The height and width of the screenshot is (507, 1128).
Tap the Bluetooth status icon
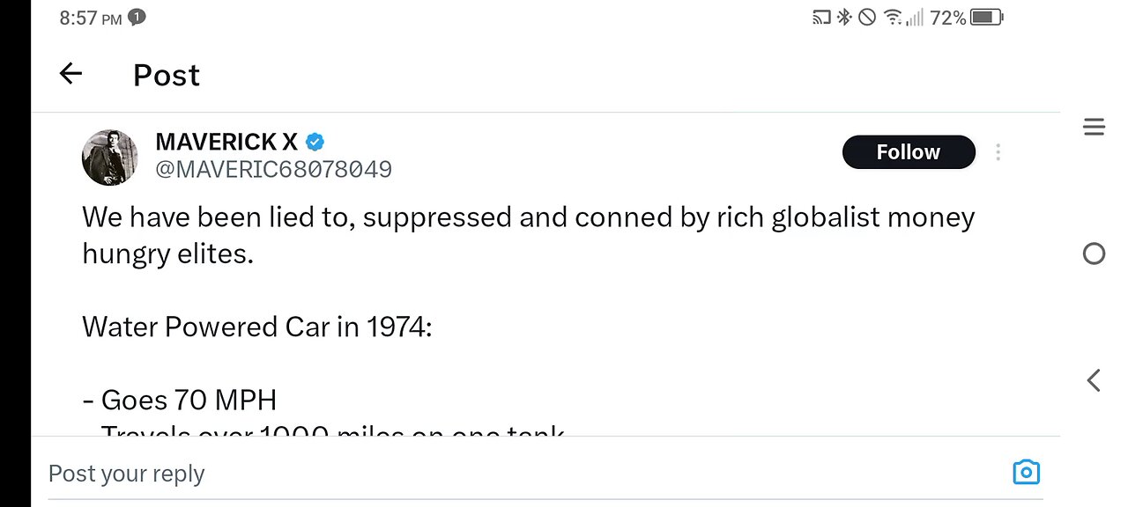844,18
